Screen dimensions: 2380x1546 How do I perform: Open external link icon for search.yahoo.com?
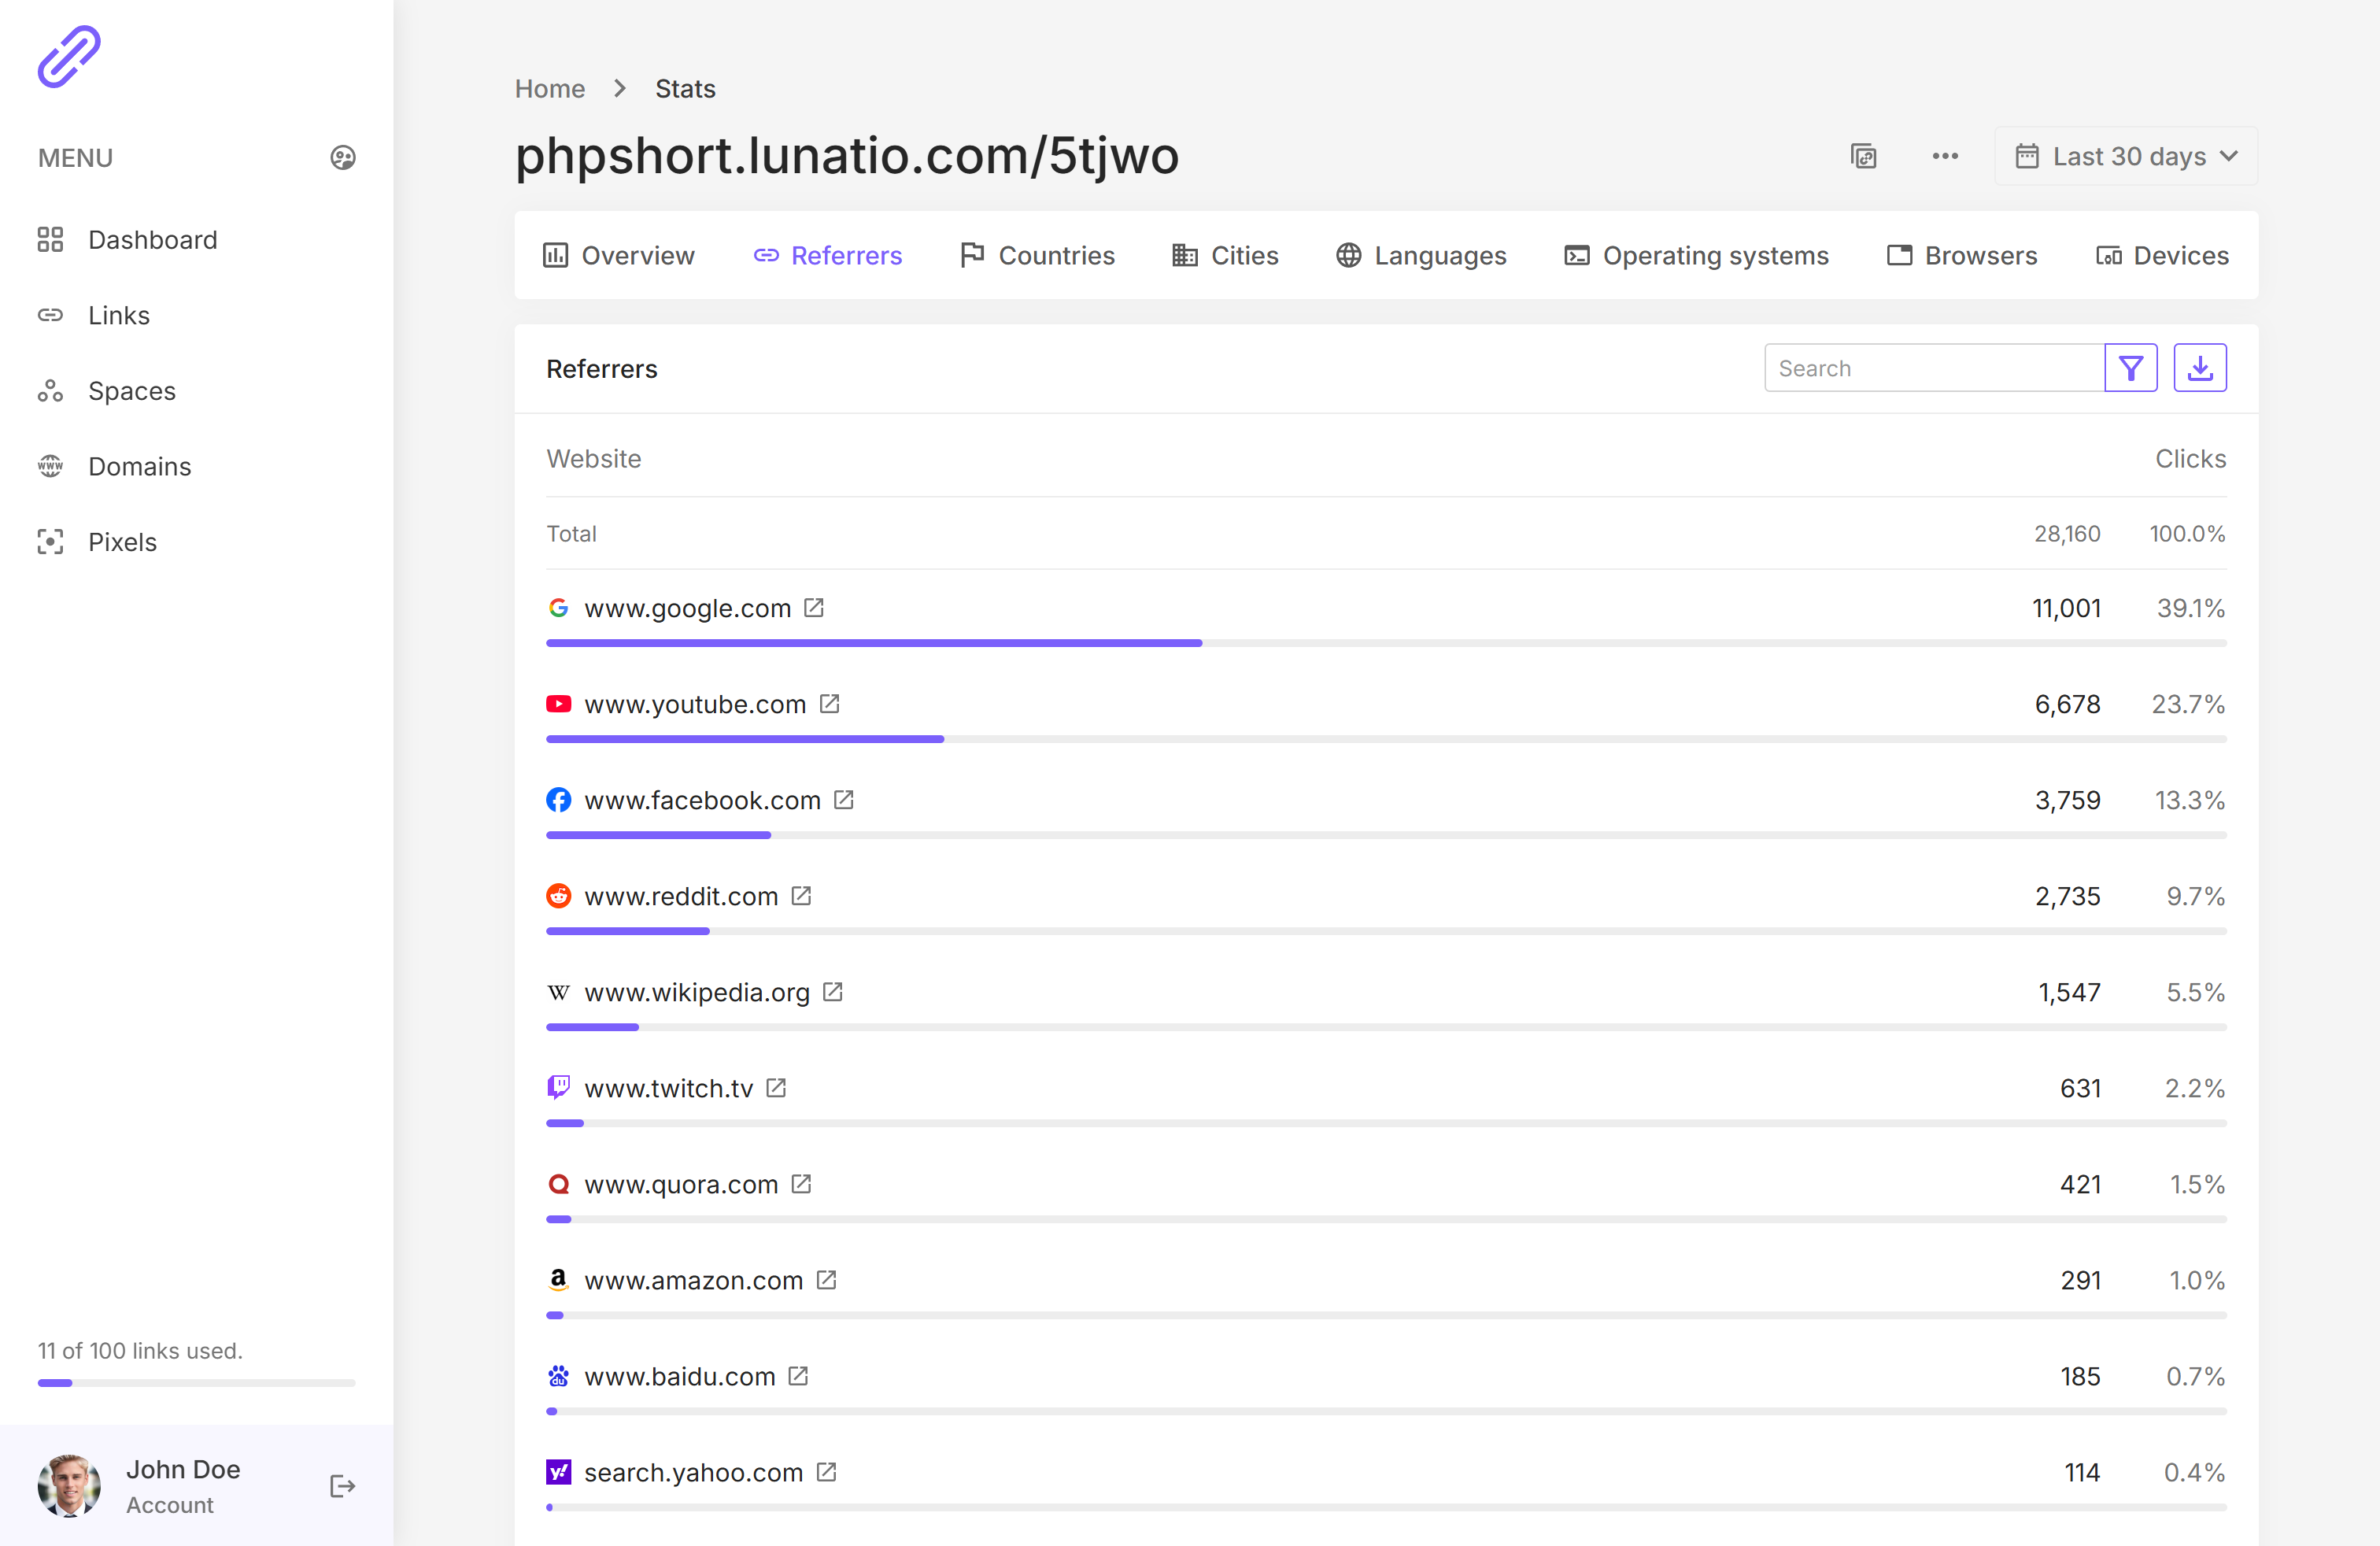click(x=826, y=1472)
